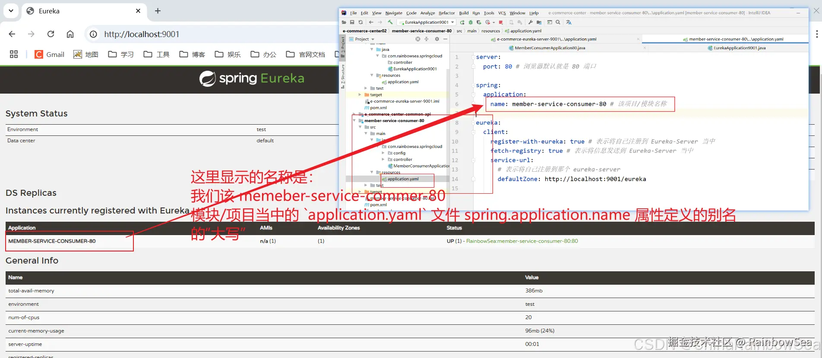The width and height of the screenshot is (822, 358).
Task: Collapse the src folder under member-service-consumer-80
Action: click(360, 127)
